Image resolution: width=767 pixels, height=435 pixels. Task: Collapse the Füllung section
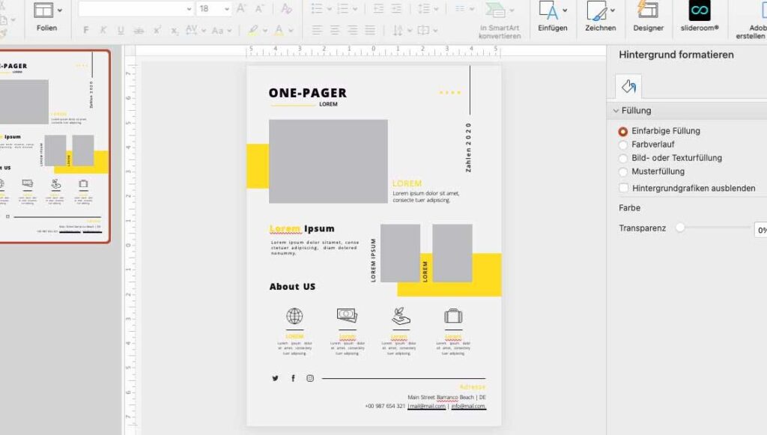(x=616, y=111)
